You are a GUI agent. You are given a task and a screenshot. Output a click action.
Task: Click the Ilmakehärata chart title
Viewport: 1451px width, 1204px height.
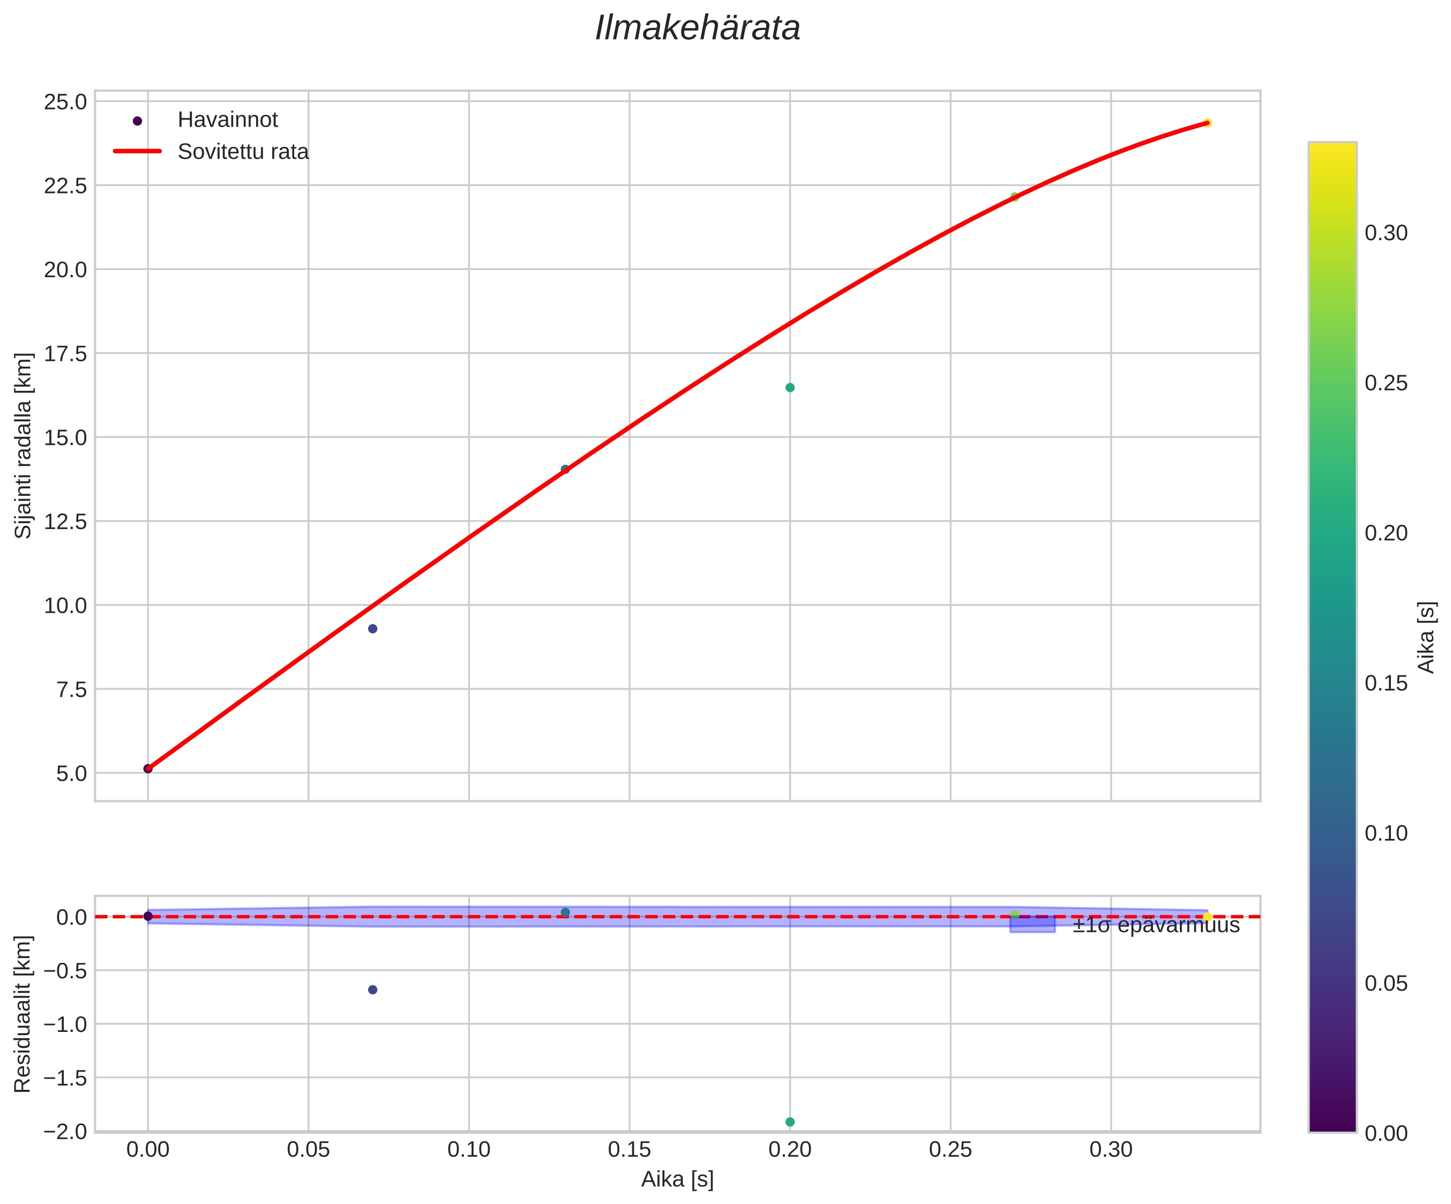697,29
